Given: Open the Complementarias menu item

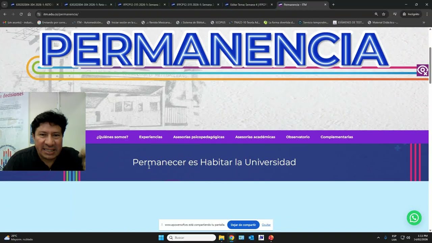Looking at the screenshot, I should [337, 137].
